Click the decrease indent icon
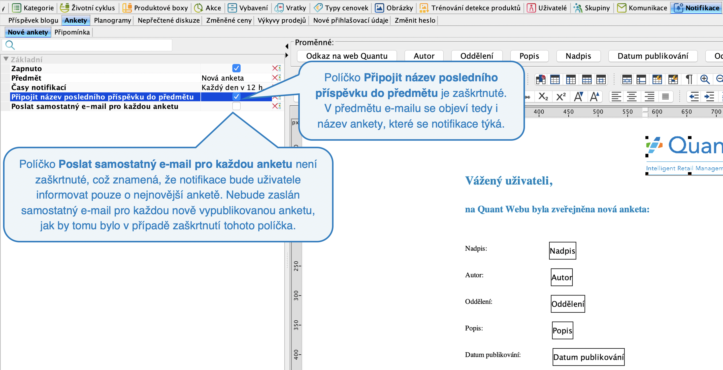Screen dimensions: 723x370 click(694, 97)
